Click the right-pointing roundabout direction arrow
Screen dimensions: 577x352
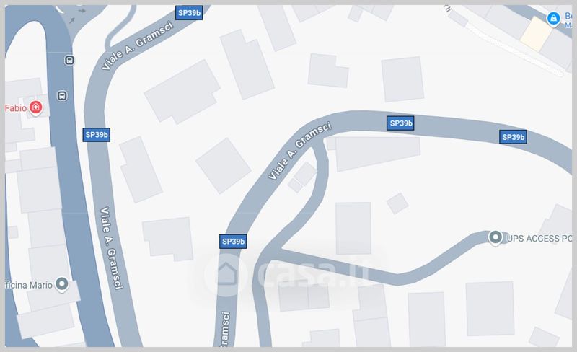click(x=82, y=11)
